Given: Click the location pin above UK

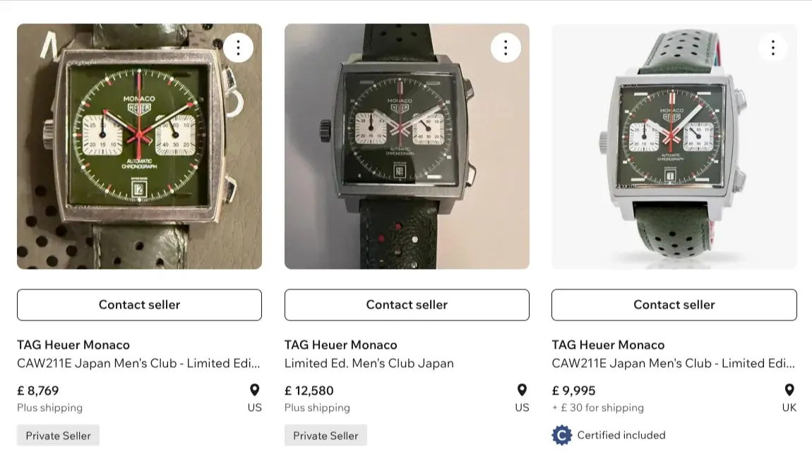Looking at the screenshot, I should (x=789, y=390).
